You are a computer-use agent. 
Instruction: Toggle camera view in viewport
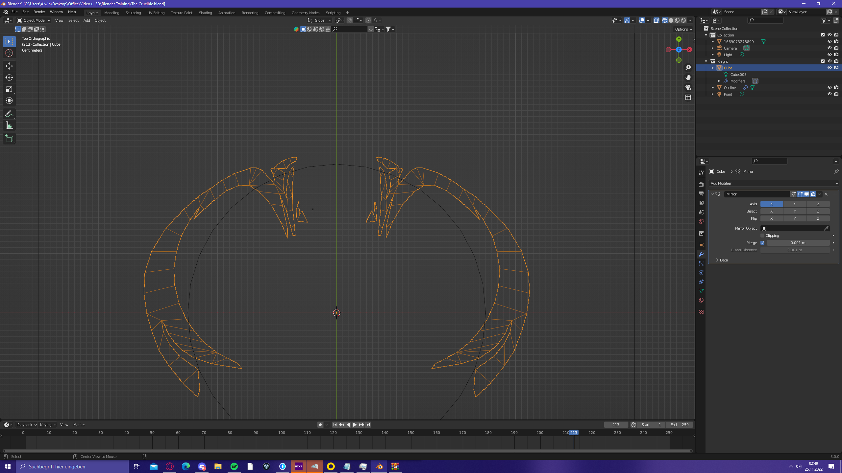pyautogui.click(x=688, y=87)
